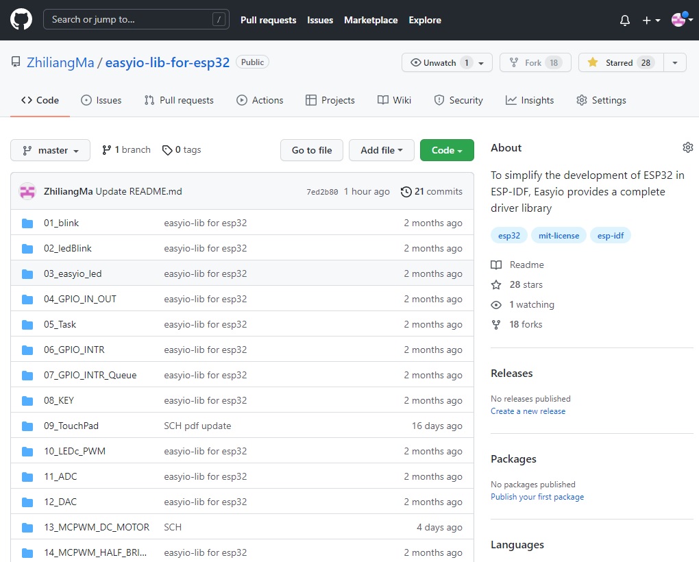699x562 pixels.
Task: Click the mit-license topic tag
Action: (559, 236)
